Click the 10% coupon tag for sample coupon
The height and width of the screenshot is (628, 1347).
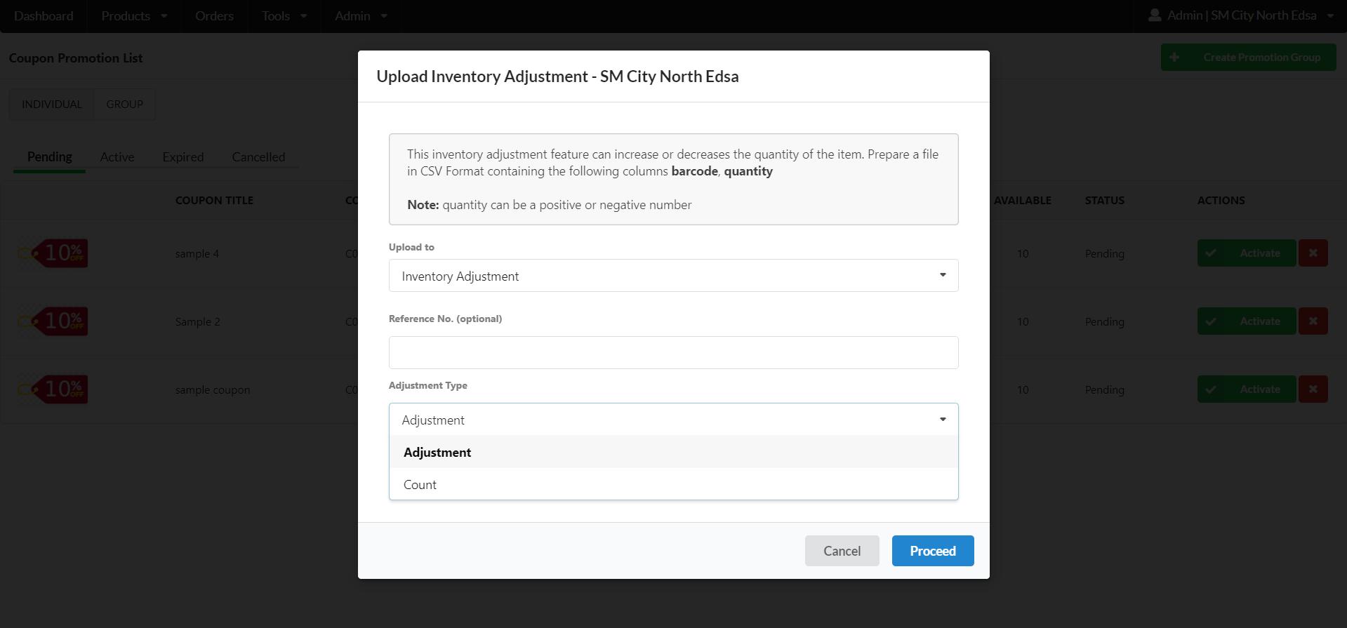[x=53, y=389]
